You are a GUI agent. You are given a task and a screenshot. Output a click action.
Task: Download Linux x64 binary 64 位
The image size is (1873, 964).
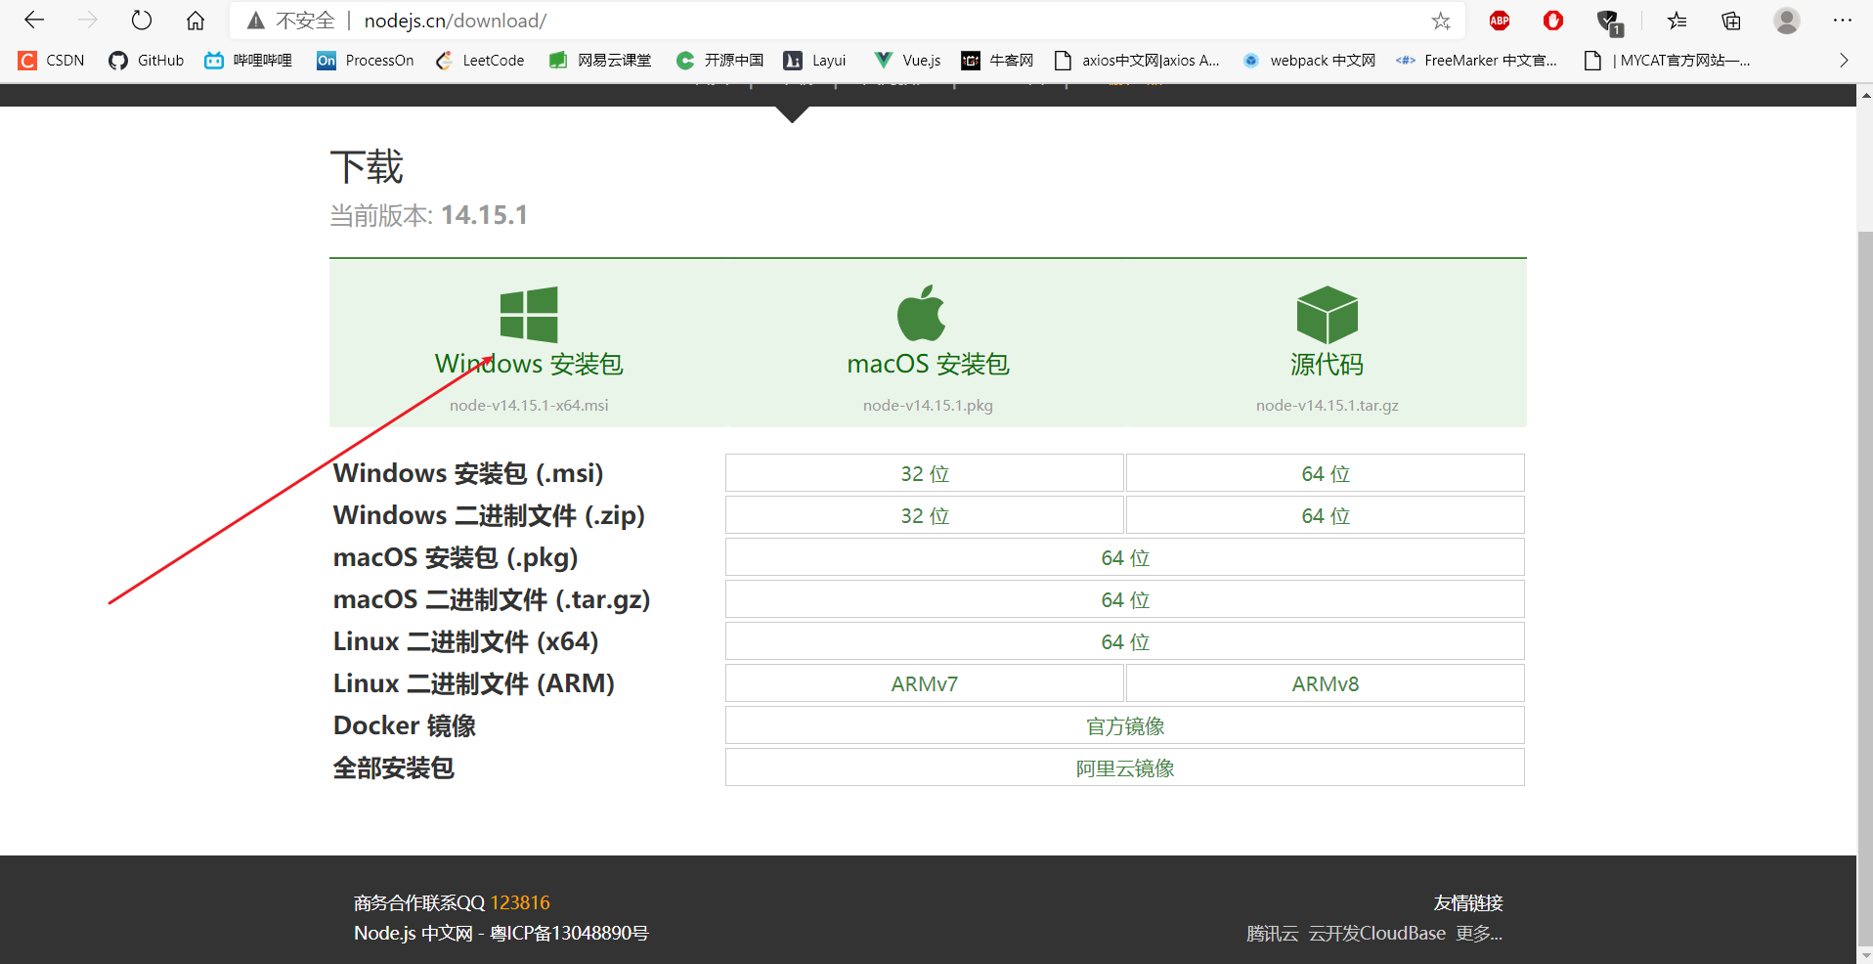[x=1125, y=641]
